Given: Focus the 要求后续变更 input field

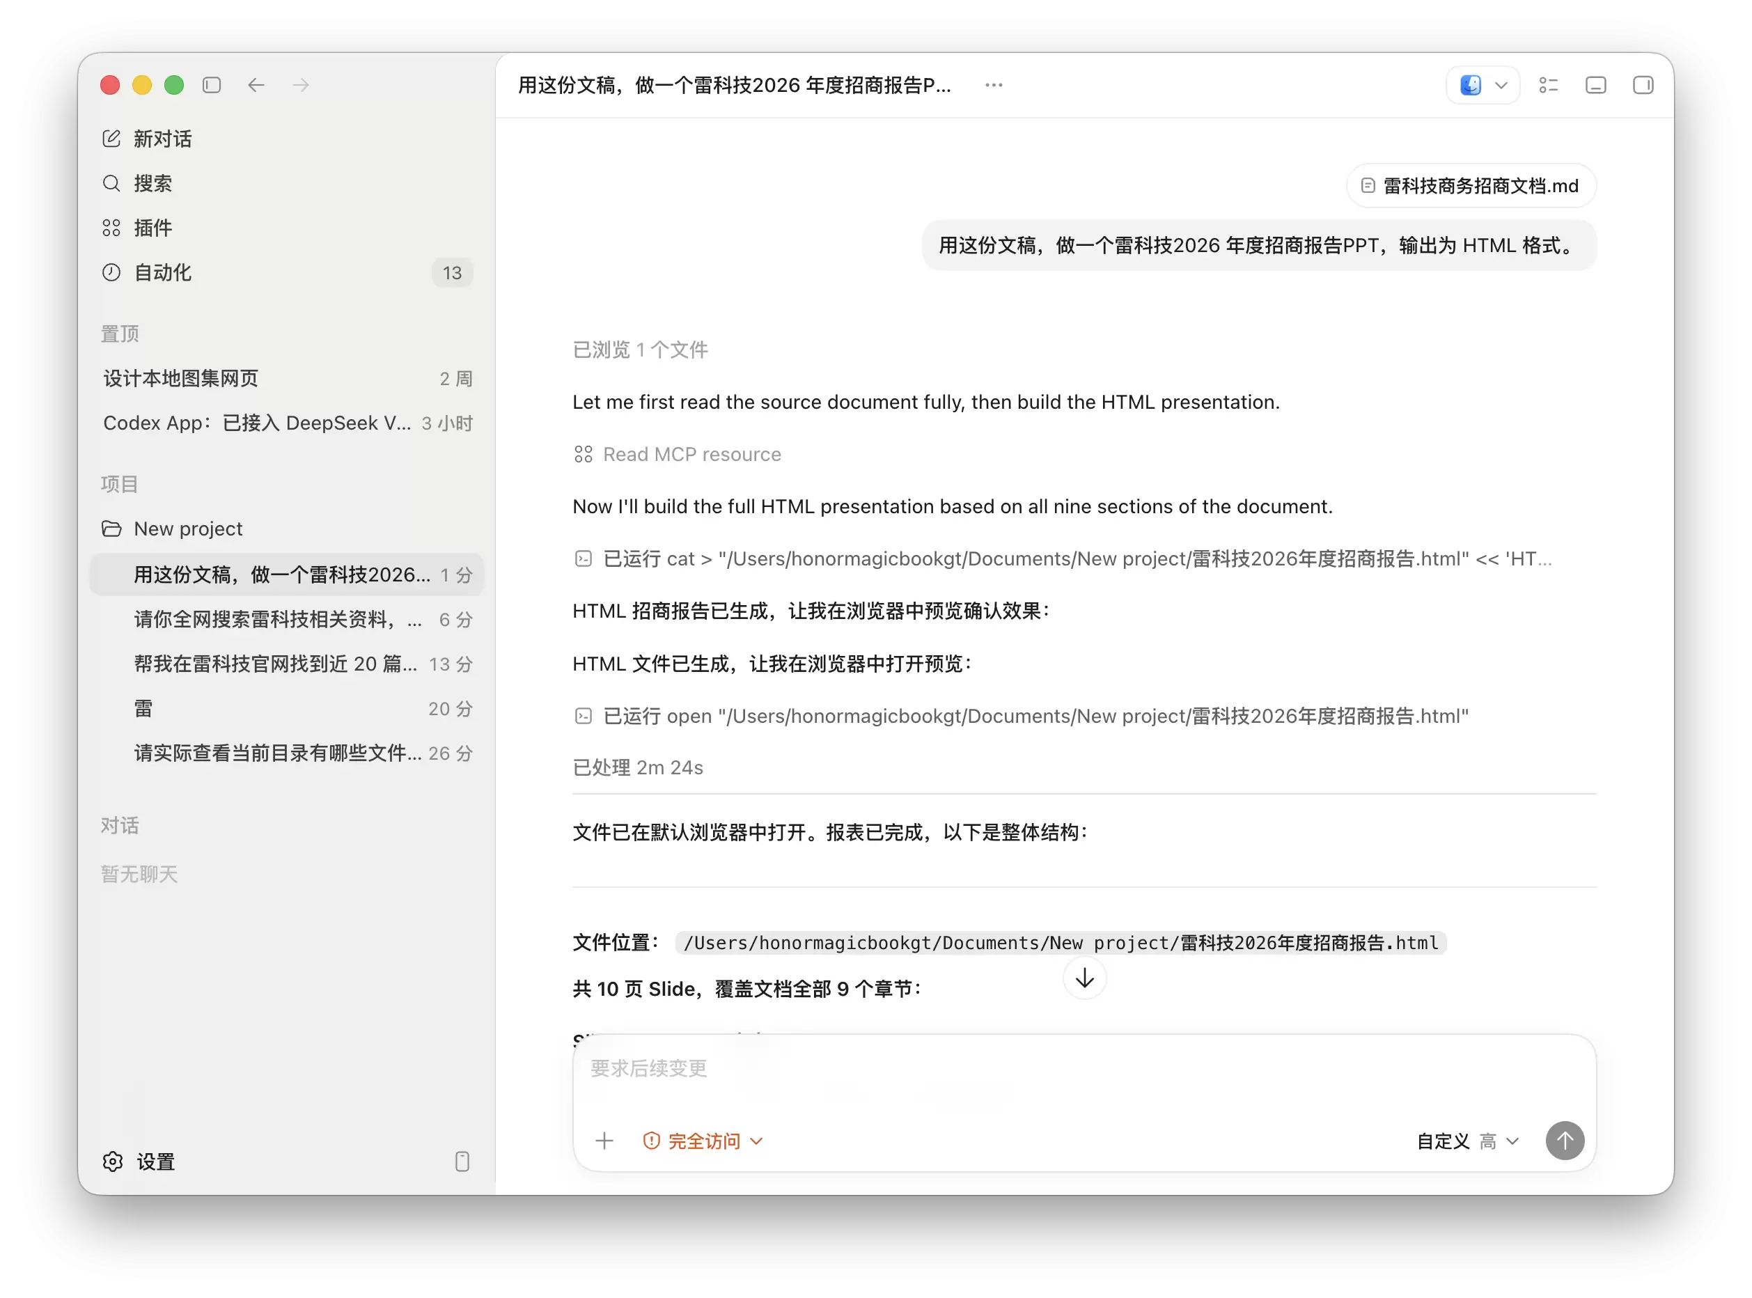Looking at the screenshot, I should pyautogui.click(x=1084, y=1070).
